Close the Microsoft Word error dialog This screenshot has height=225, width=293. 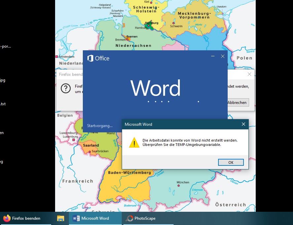pos(243,124)
